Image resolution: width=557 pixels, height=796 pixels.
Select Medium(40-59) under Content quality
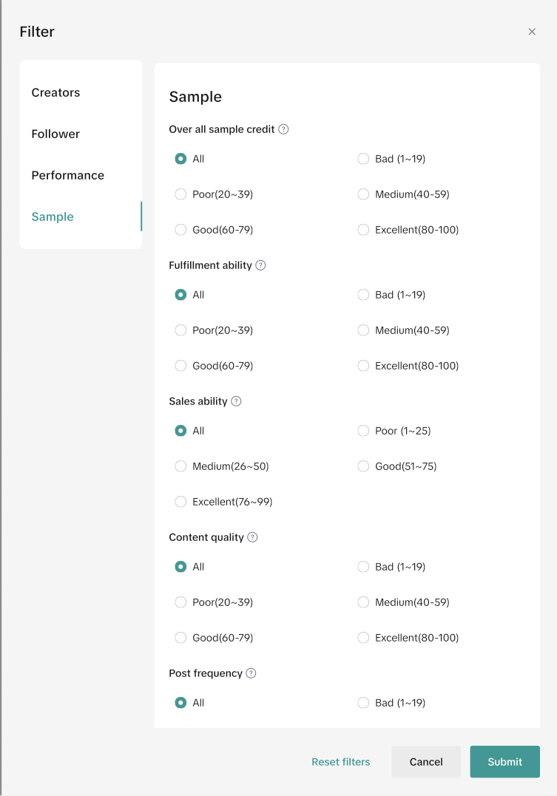363,602
